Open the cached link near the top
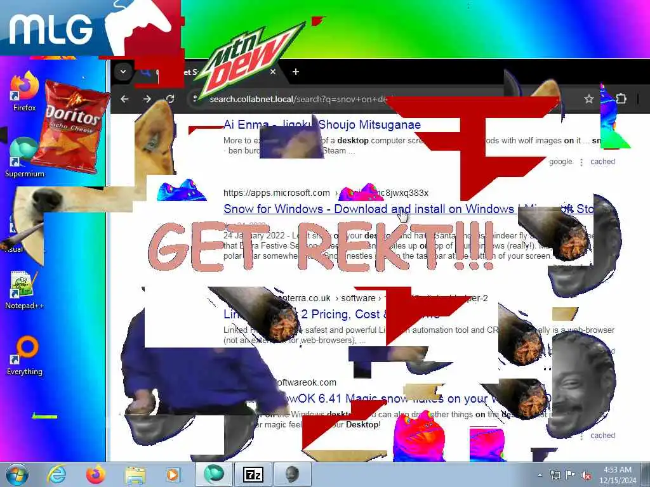This screenshot has width=650, height=487. (x=602, y=162)
